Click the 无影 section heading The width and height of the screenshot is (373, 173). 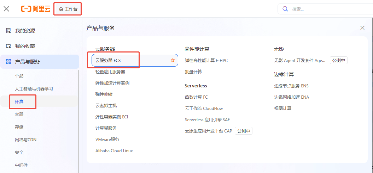279,49
